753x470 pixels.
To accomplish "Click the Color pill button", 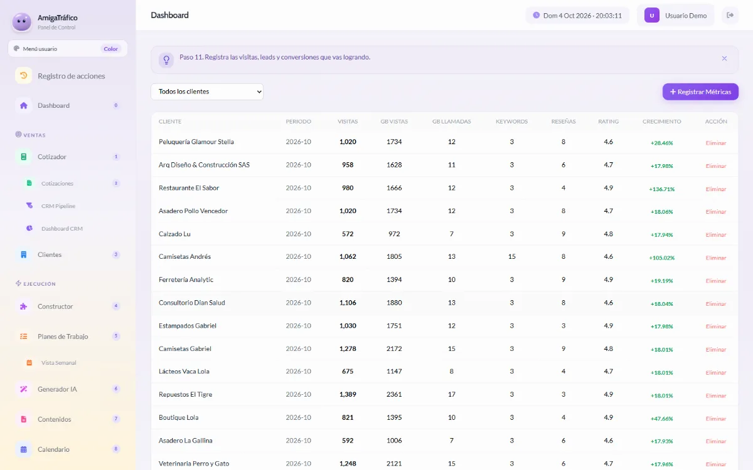I will tap(110, 49).
